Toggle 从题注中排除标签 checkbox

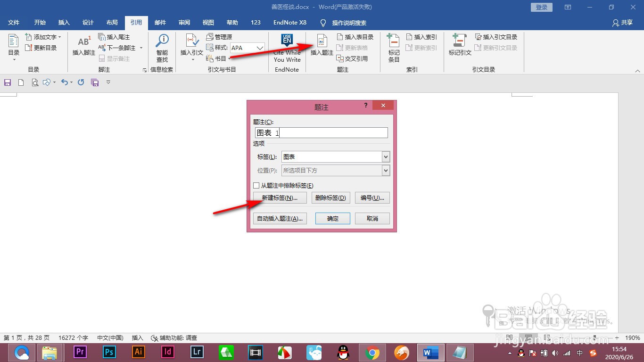pos(256,186)
